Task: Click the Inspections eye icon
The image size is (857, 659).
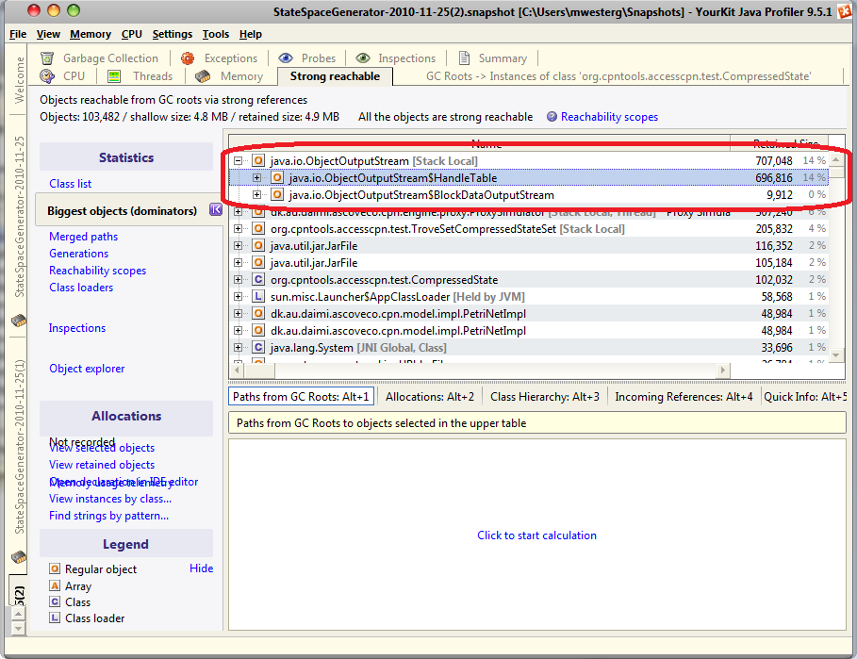Action: [x=363, y=58]
